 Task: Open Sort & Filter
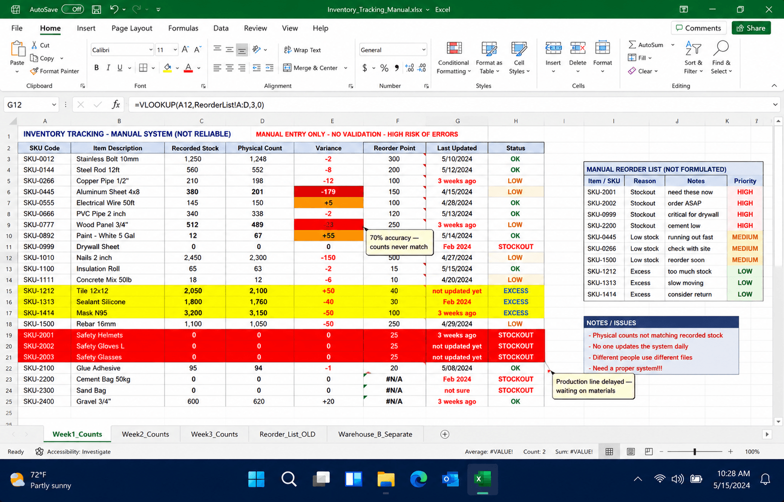[x=693, y=58]
